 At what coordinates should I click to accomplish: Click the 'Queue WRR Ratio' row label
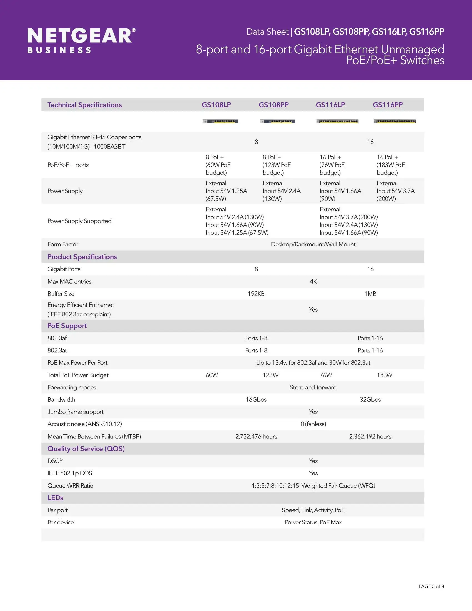tap(70, 486)
